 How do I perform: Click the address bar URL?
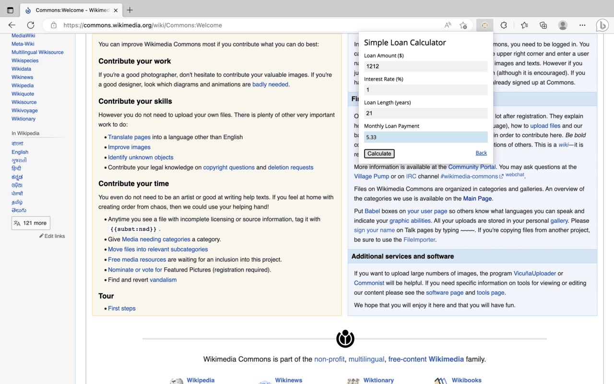pyautogui.click(x=142, y=25)
